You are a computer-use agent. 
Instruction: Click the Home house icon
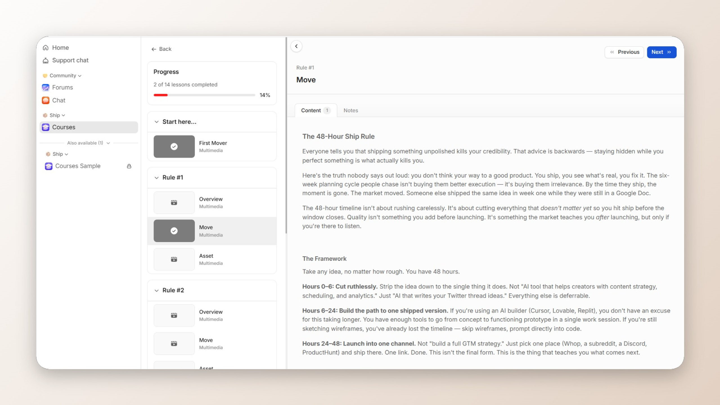(x=46, y=48)
